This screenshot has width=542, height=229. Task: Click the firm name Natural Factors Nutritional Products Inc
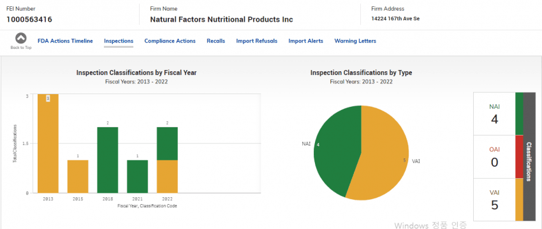(221, 19)
